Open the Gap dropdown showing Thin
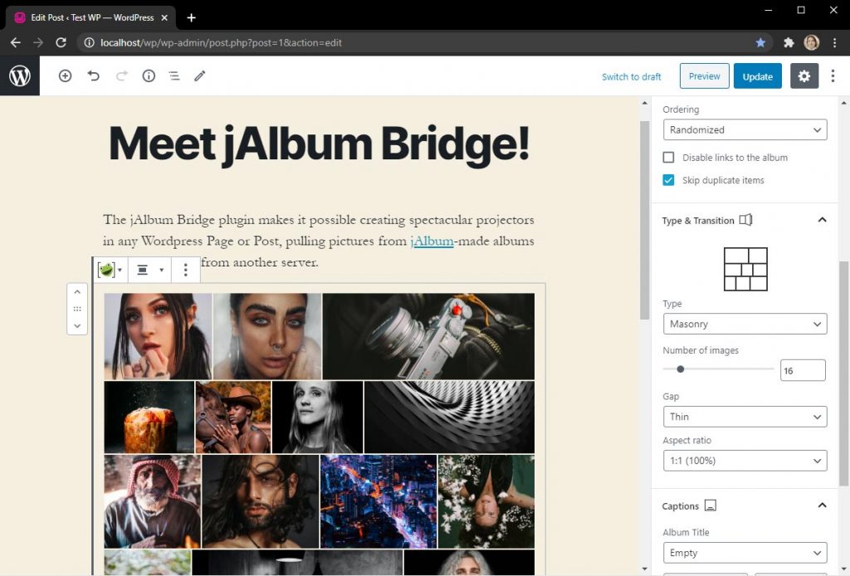The height and width of the screenshot is (576, 850). (x=745, y=417)
